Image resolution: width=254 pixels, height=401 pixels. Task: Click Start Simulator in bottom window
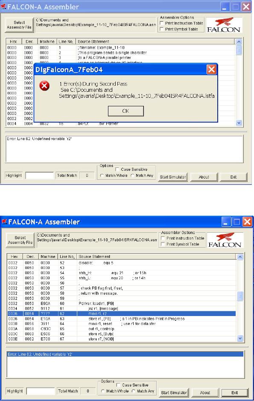pos(174,392)
